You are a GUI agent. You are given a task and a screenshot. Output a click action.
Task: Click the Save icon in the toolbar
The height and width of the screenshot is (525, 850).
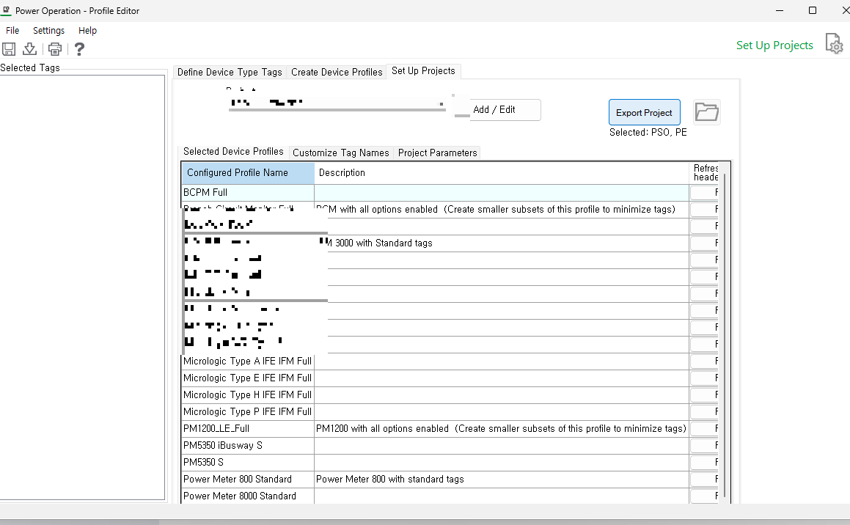[9, 49]
